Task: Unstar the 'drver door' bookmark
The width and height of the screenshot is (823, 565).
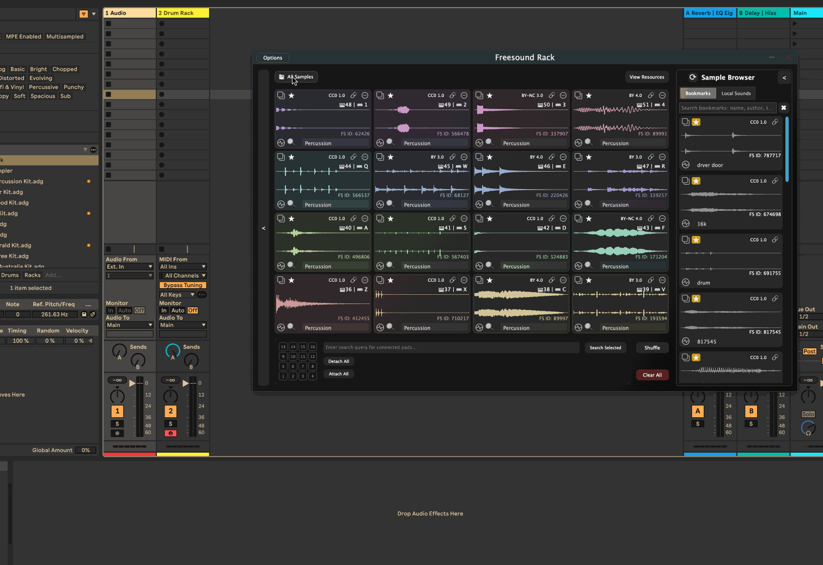Action: [x=696, y=122]
